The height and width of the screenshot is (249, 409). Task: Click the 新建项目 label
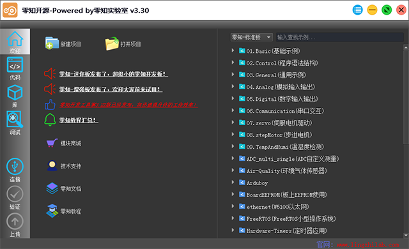[x=71, y=44]
